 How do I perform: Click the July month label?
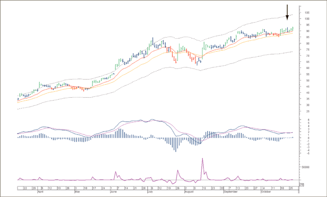pyautogui.click(x=150, y=191)
